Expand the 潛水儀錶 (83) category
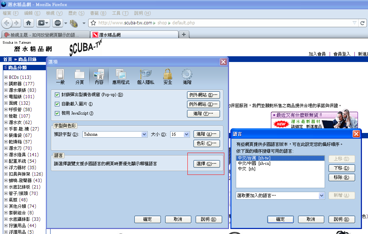Viewport: 368px width, 234px height. (x=6, y=90)
